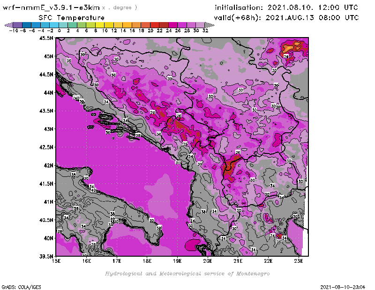Image resolution: width=375 pixels, height=290 pixels.
Task: Click the 41.5N latitude axis label
Action: click(x=46, y=183)
